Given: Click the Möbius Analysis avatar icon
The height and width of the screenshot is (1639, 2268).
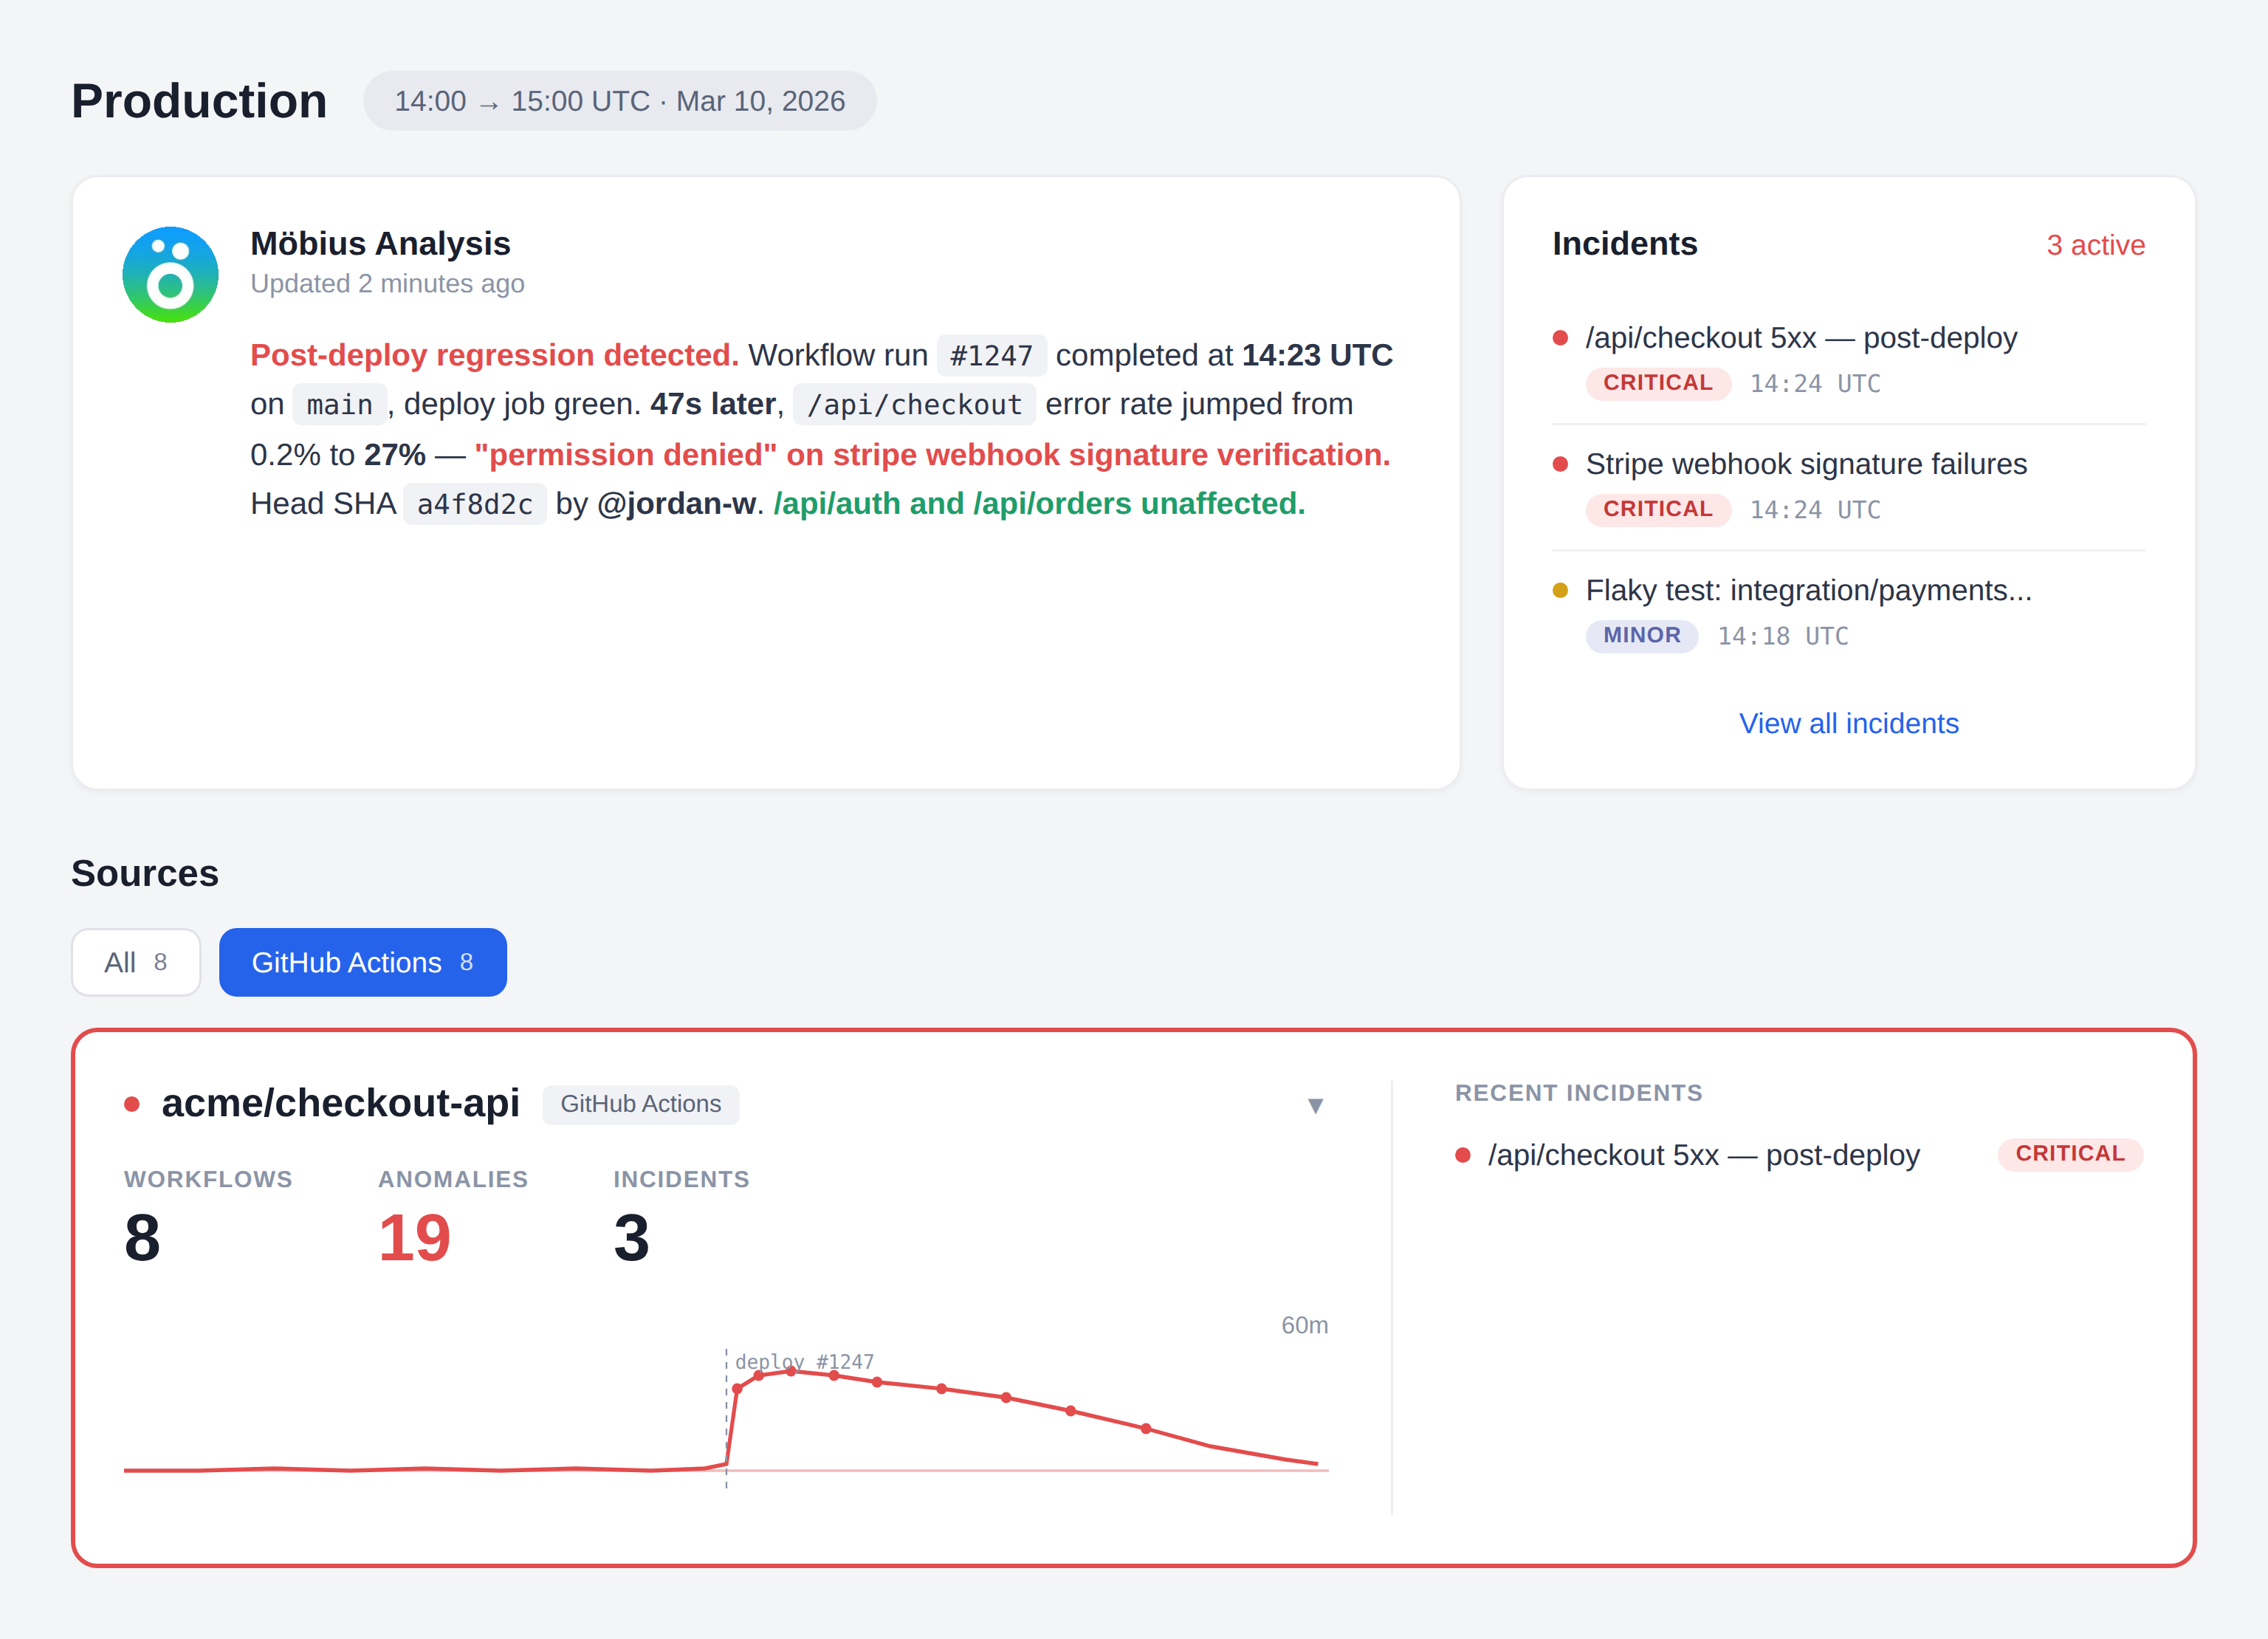Looking at the screenshot, I should pos(170,274).
